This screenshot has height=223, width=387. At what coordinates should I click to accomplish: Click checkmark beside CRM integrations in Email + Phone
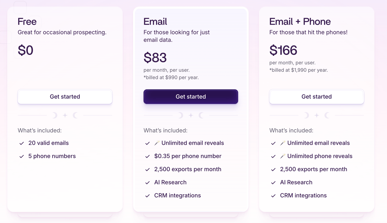pos(273,196)
